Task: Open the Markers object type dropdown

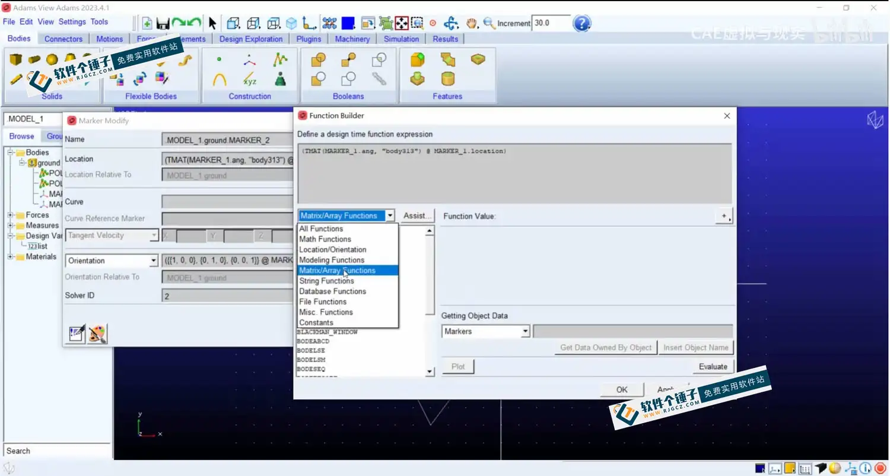Action: 486,332
